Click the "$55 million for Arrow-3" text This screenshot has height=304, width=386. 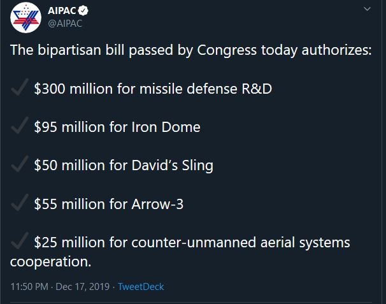point(109,204)
